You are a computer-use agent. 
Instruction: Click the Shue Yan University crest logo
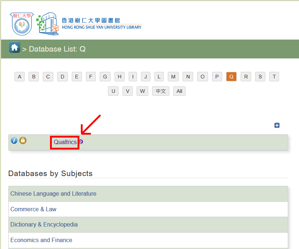tap(22, 24)
